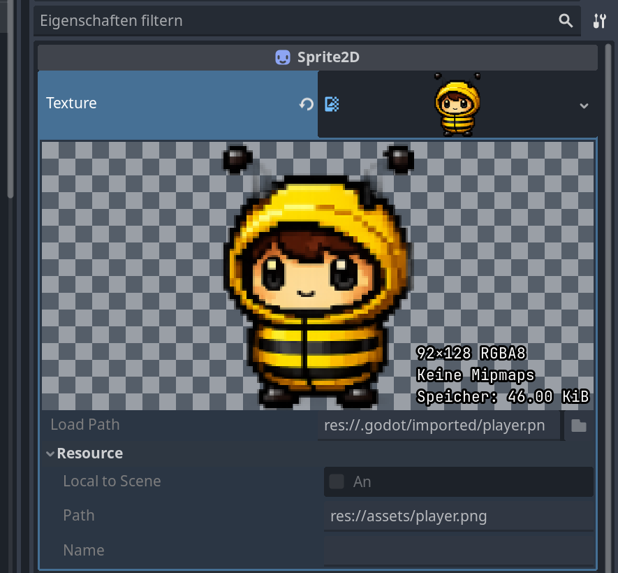Open the folder icon beside Load Path
Screen dimensions: 618x573
[578, 426]
